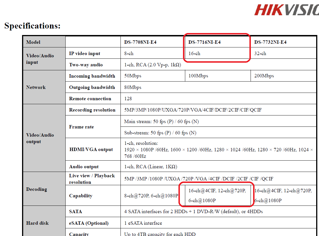This screenshot has width=319, height=236.
Task: Select the '128' remote connection value
Action: click(x=128, y=99)
